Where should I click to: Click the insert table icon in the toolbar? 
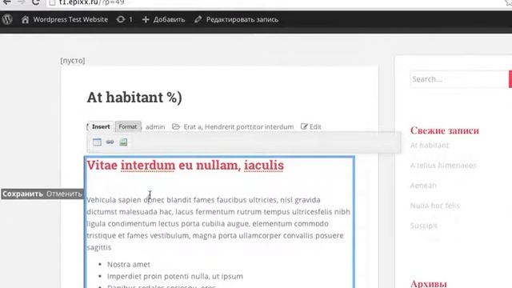(x=97, y=142)
